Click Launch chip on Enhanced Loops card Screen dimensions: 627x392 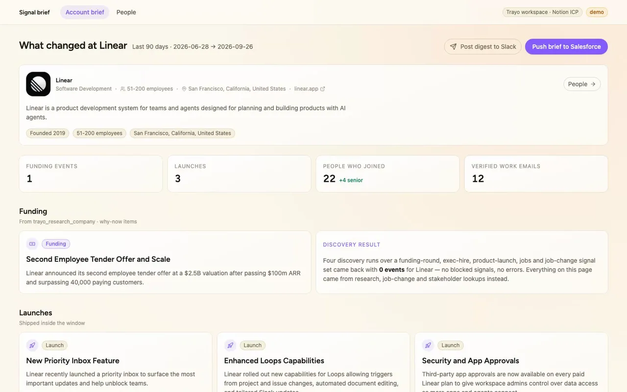[252, 345]
